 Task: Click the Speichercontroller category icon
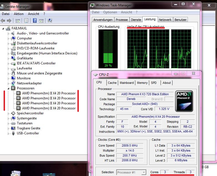tap(13, 113)
